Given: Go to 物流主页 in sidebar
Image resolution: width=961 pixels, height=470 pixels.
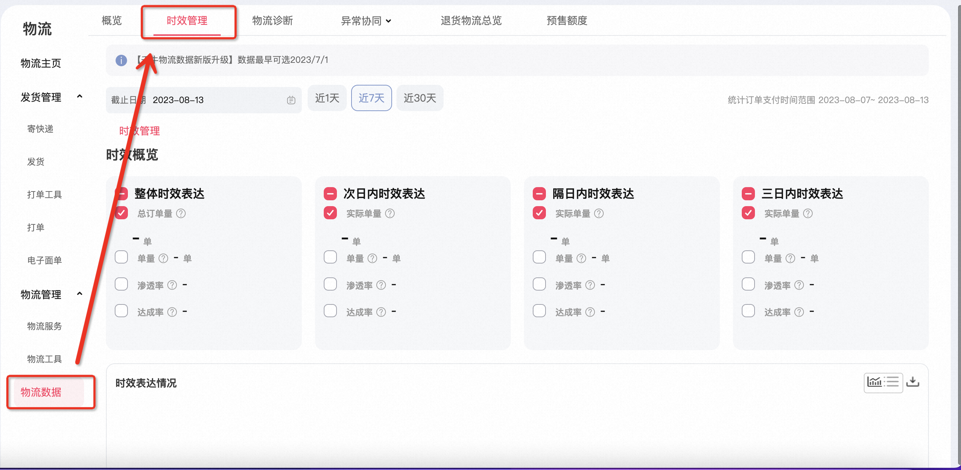Looking at the screenshot, I should pyautogui.click(x=41, y=64).
